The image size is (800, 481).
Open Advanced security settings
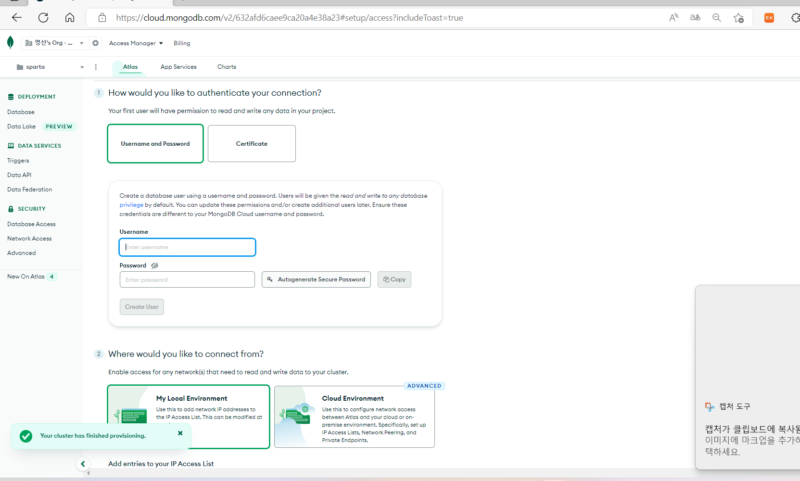pyautogui.click(x=22, y=253)
